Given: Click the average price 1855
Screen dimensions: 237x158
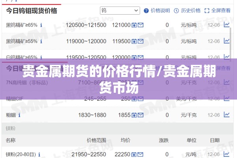Looking at the screenshot, I should [x=124, y=115].
